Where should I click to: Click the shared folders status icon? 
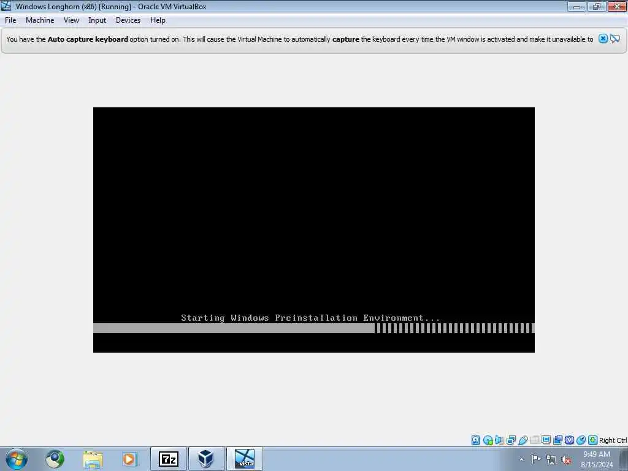534,440
